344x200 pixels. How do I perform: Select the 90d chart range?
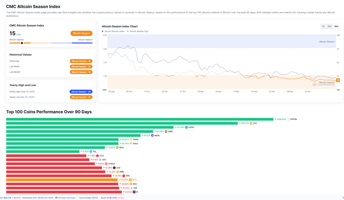pyautogui.click(x=336, y=26)
